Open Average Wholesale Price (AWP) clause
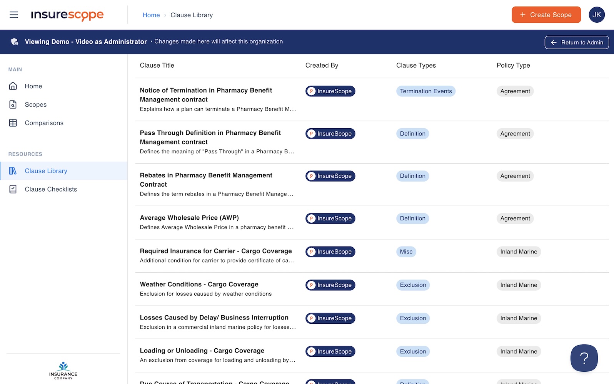The height and width of the screenshot is (384, 614). tap(189, 218)
